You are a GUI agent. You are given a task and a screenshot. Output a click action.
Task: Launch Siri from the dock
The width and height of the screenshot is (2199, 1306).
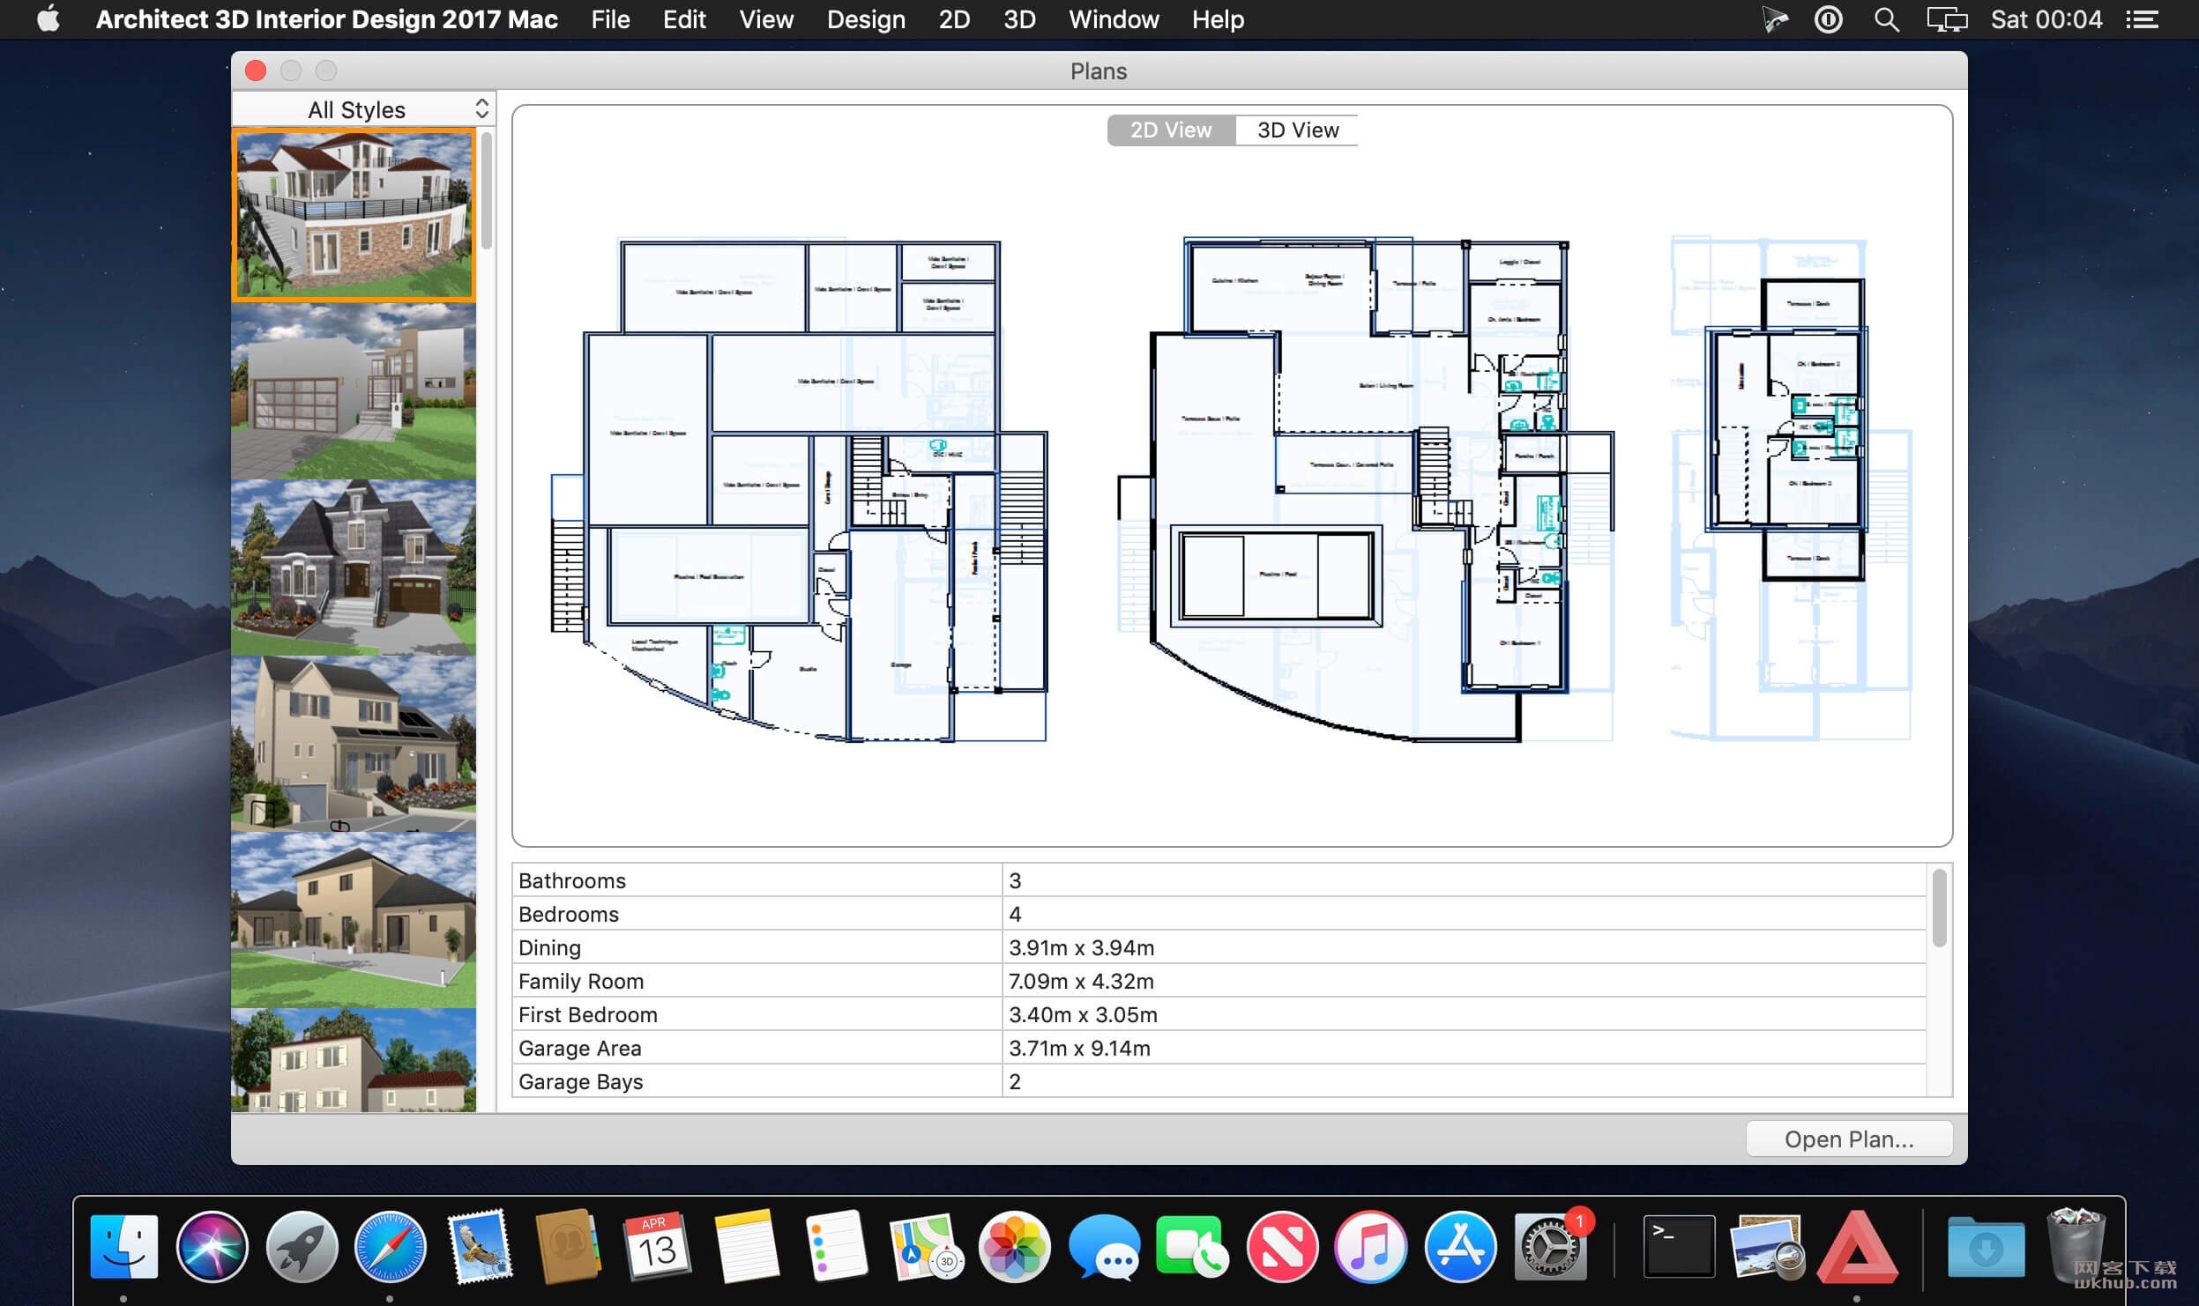[212, 1246]
